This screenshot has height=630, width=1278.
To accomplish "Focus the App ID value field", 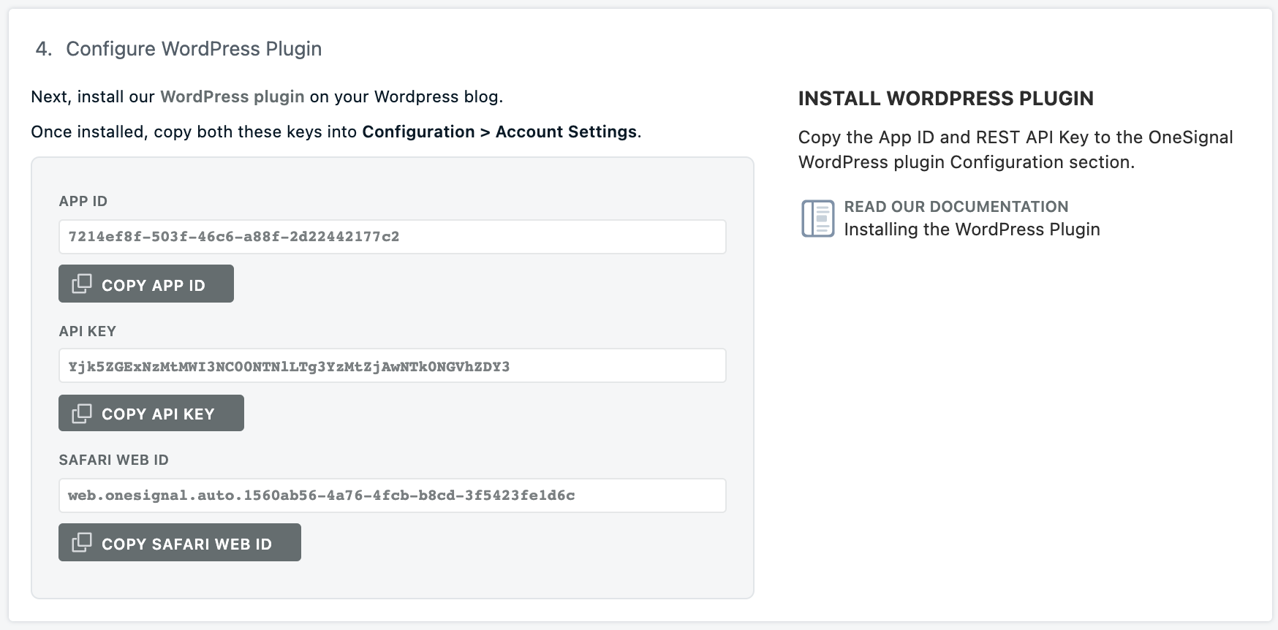I will [x=392, y=237].
